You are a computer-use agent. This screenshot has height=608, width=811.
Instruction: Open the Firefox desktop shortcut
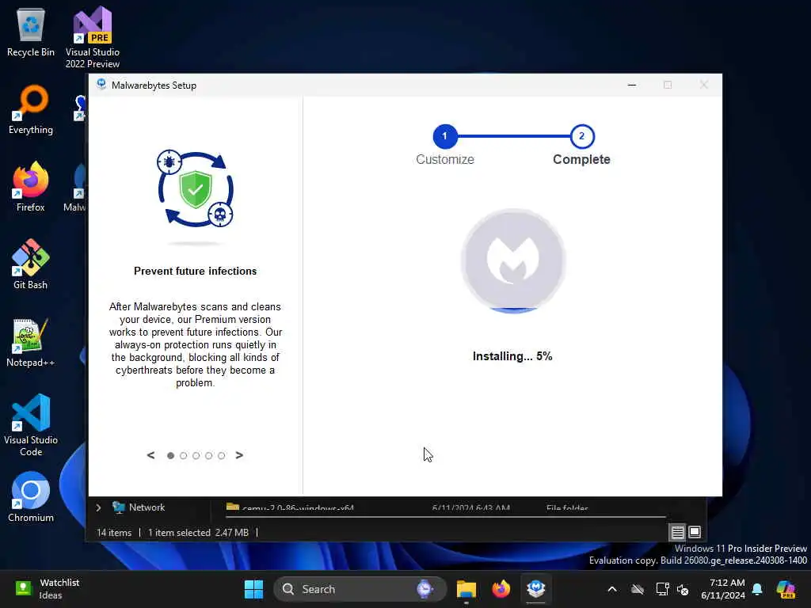(x=31, y=187)
